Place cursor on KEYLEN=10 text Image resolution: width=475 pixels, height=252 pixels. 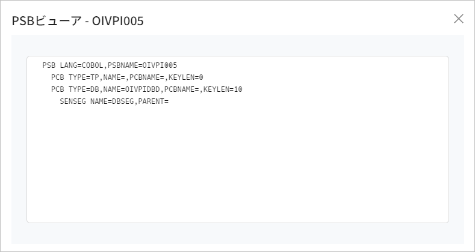223,89
